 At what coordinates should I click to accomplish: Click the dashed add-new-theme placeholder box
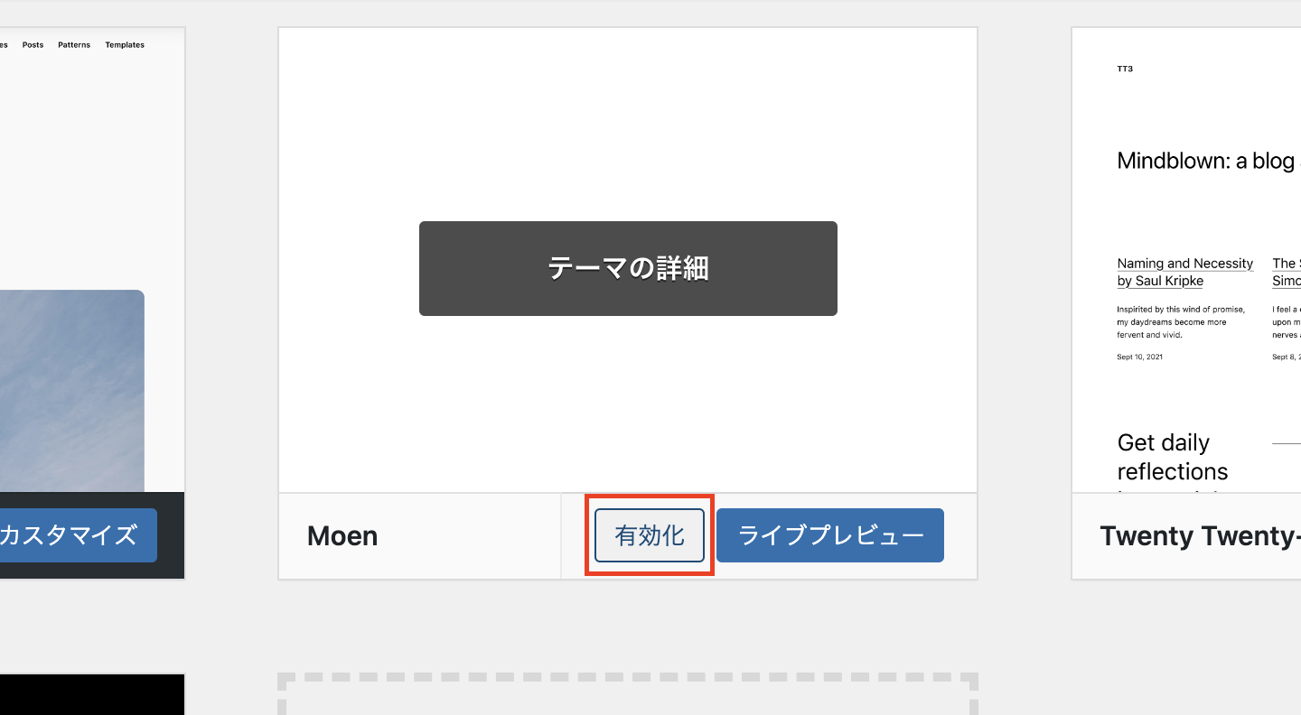(x=627, y=695)
